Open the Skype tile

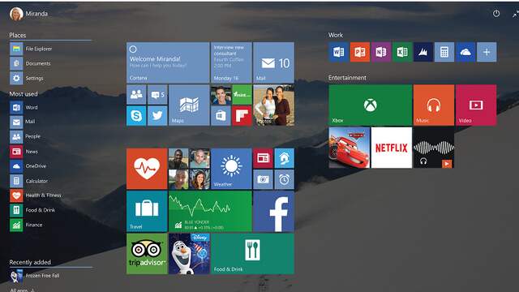(136, 115)
